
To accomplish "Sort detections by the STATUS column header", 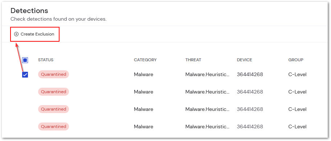I will coord(46,60).
